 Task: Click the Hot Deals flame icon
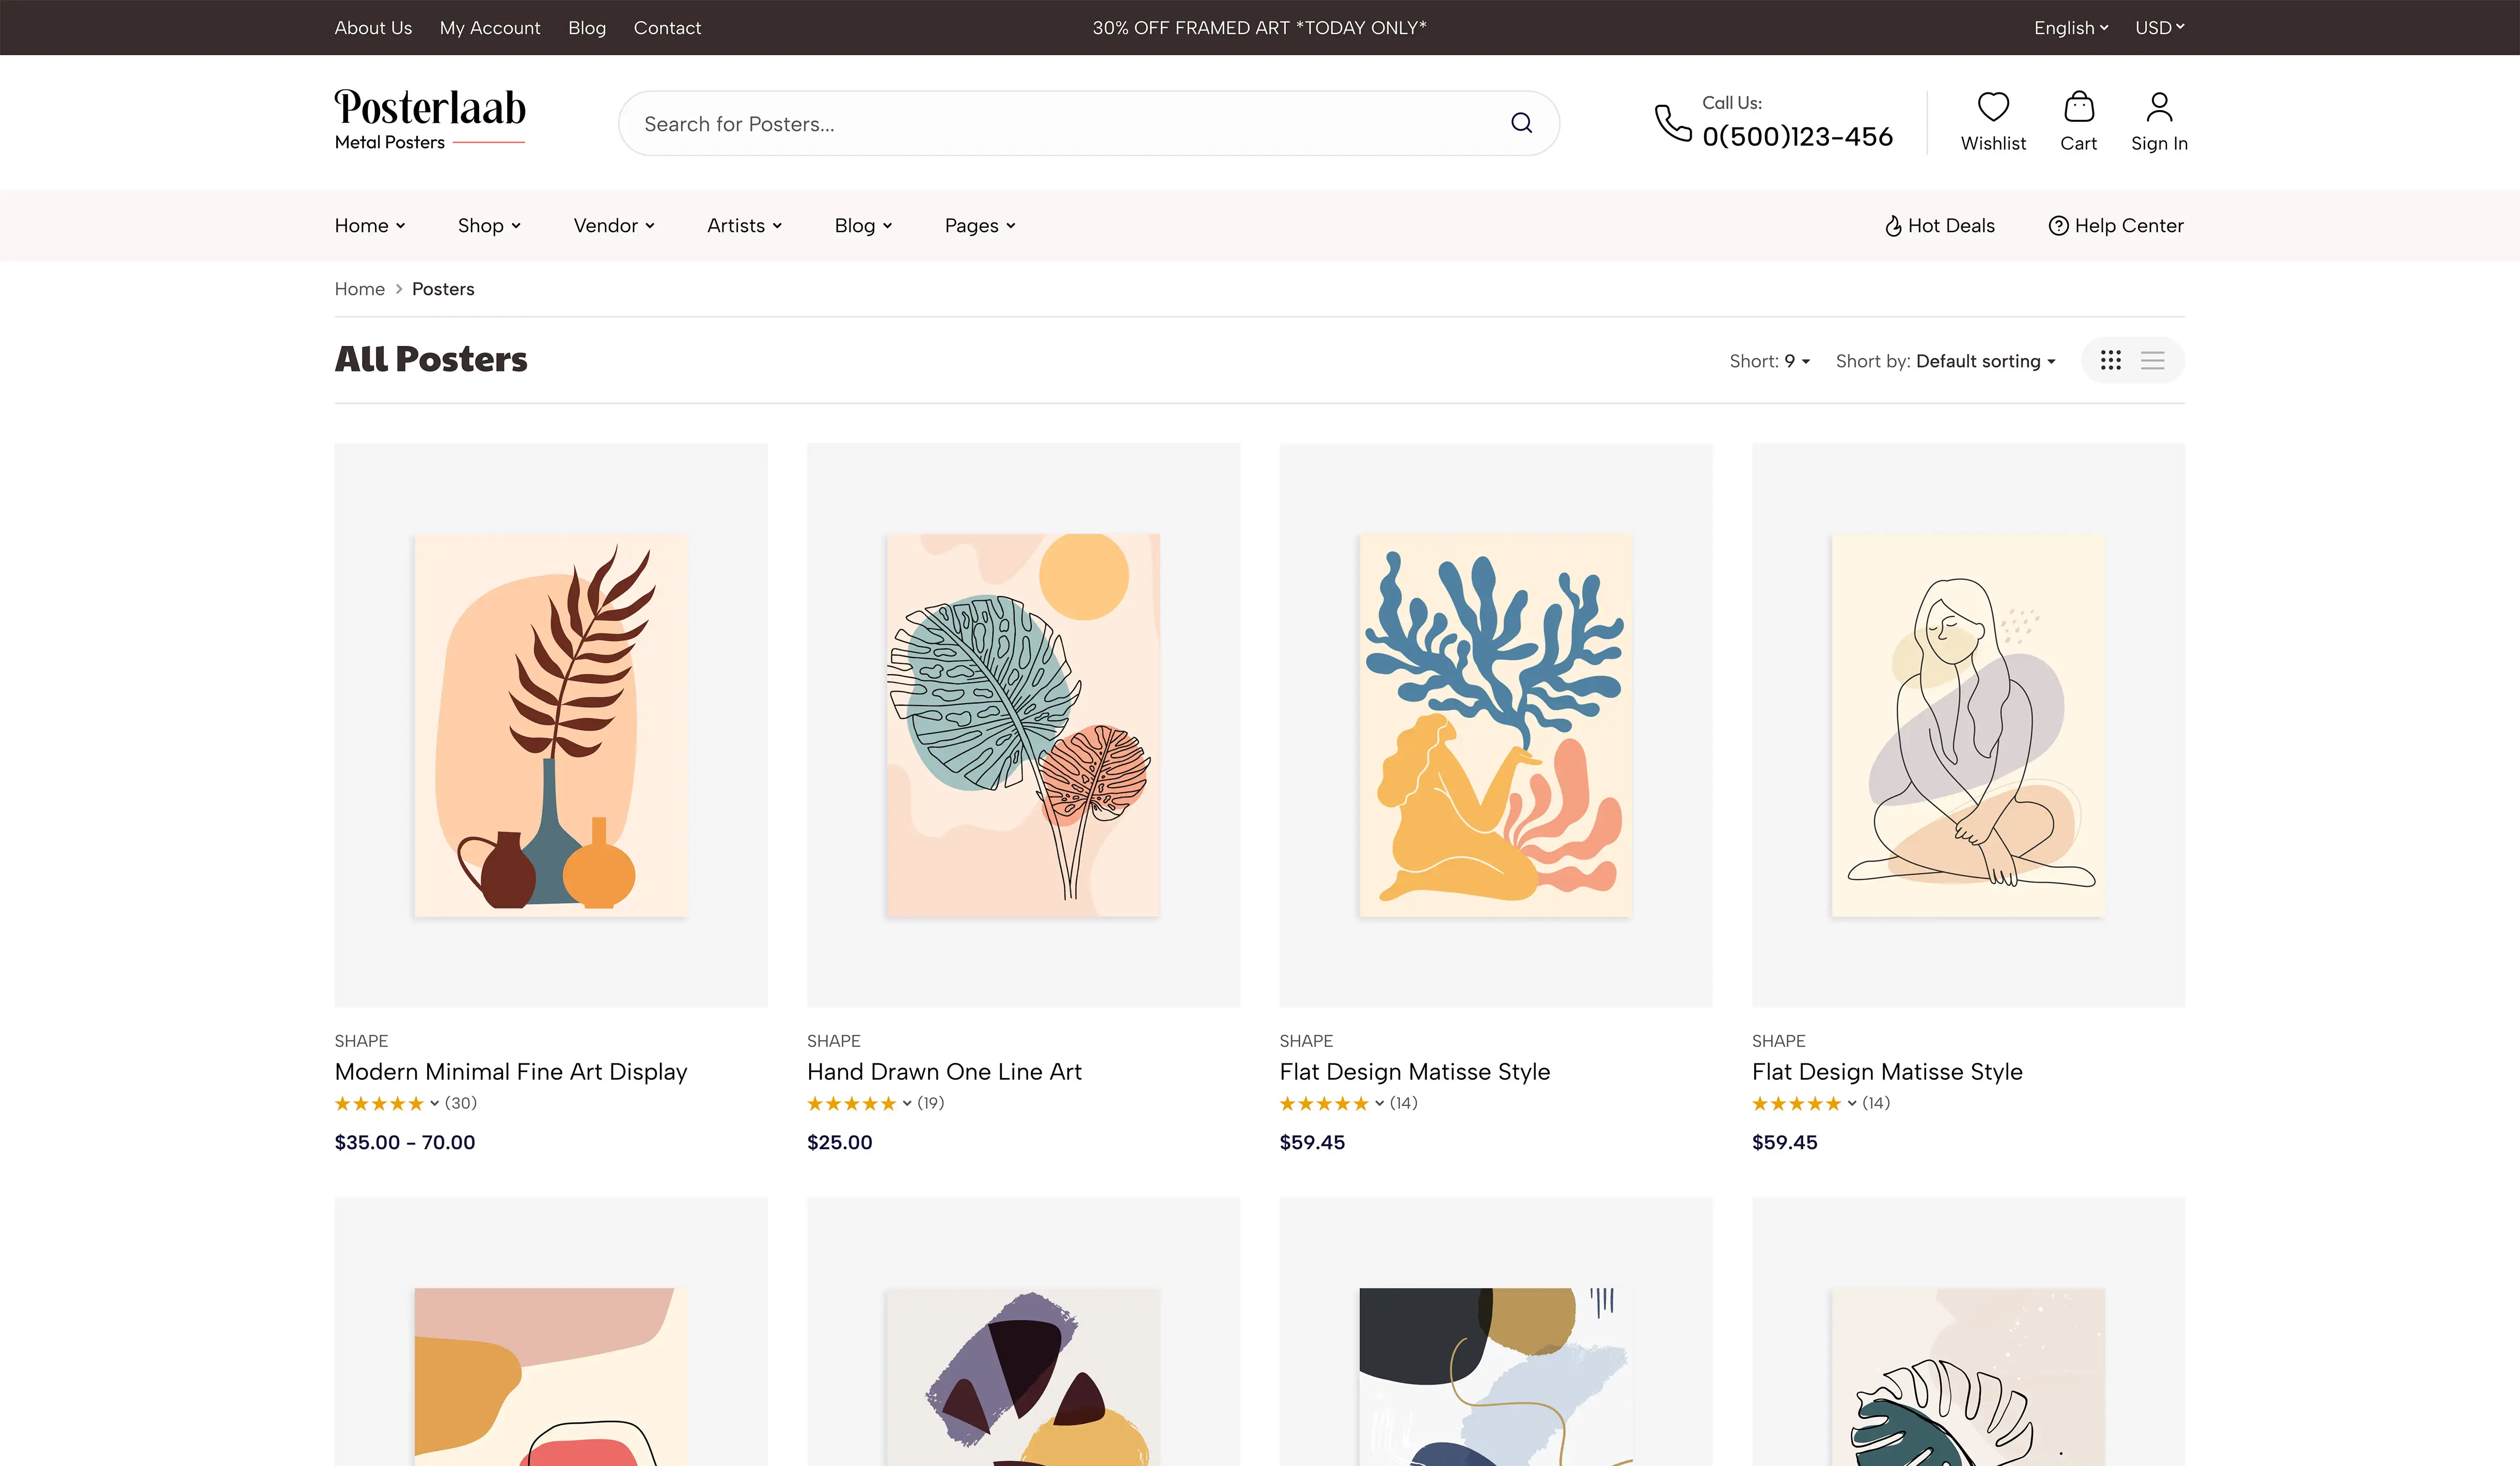click(x=1892, y=226)
